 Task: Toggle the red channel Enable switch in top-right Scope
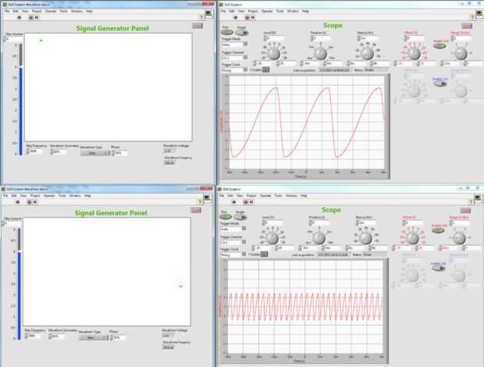click(440, 46)
